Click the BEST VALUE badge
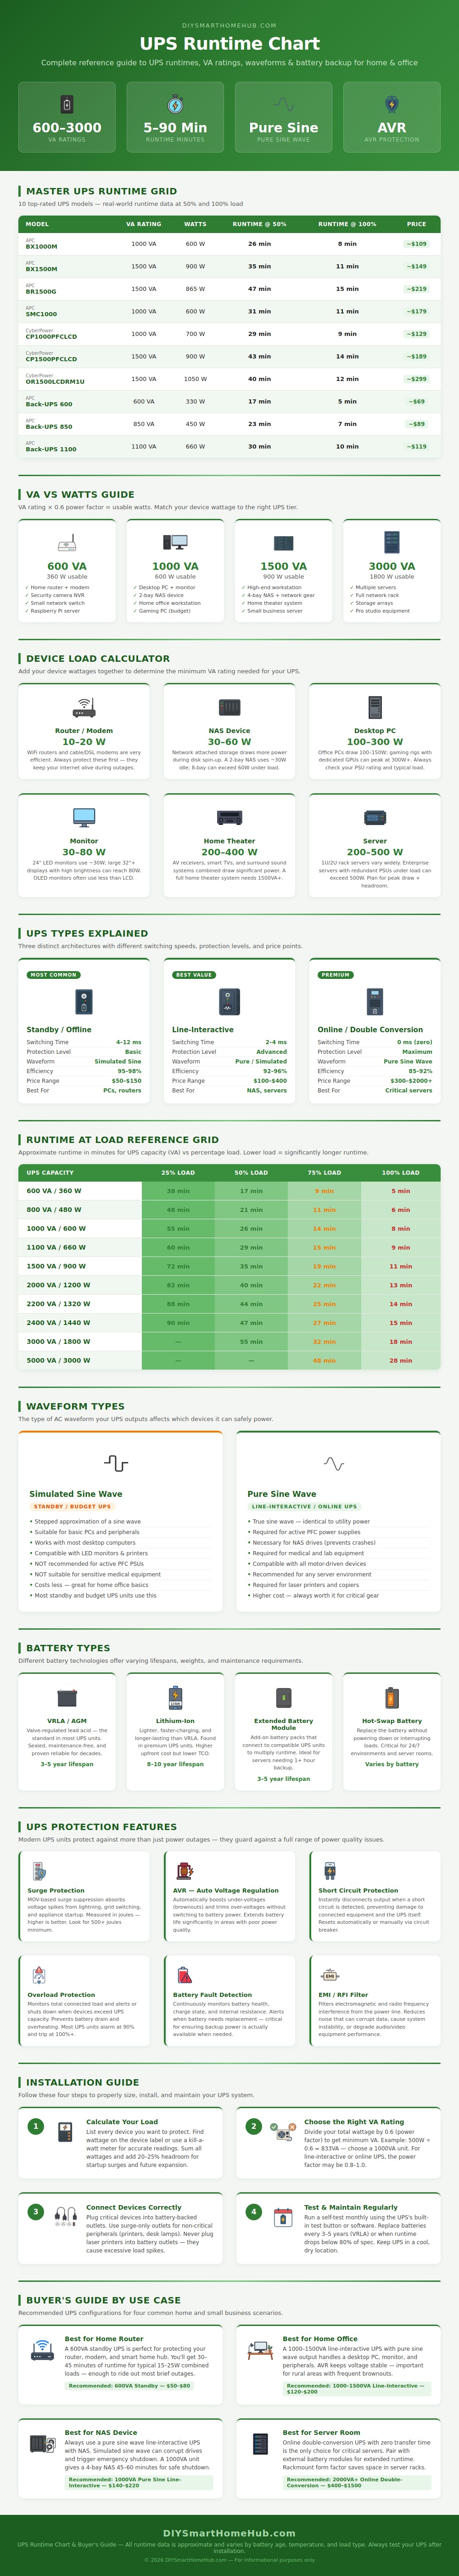 pyautogui.click(x=194, y=974)
